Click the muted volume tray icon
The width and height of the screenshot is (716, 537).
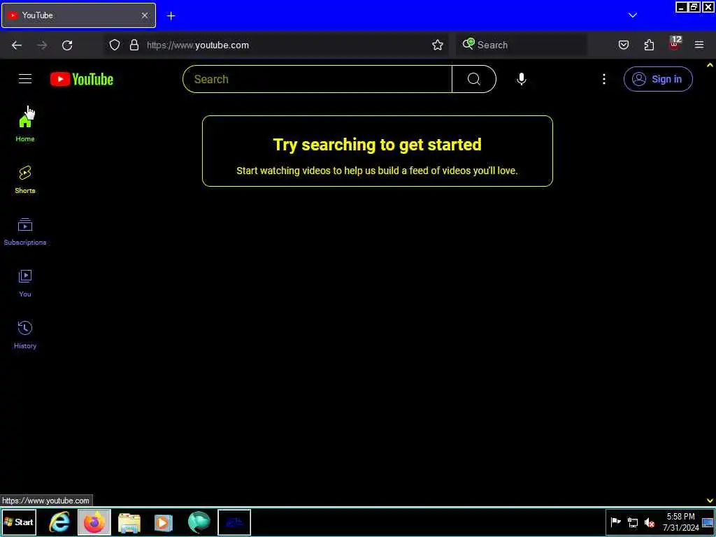point(649,522)
